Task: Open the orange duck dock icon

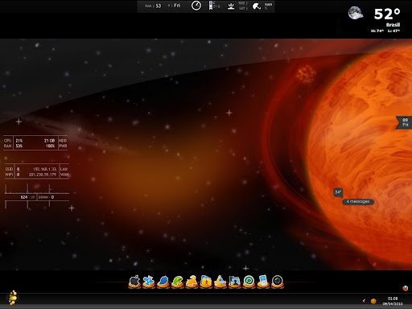Action: coord(192,282)
